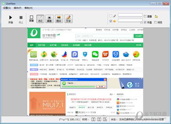The height and width of the screenshot is (124, 171).
Task: Enable the 预览 preview checkbox
Action: tap(155, 22)
